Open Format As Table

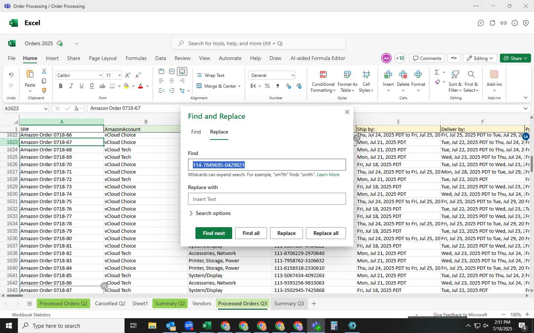point(347,81)
